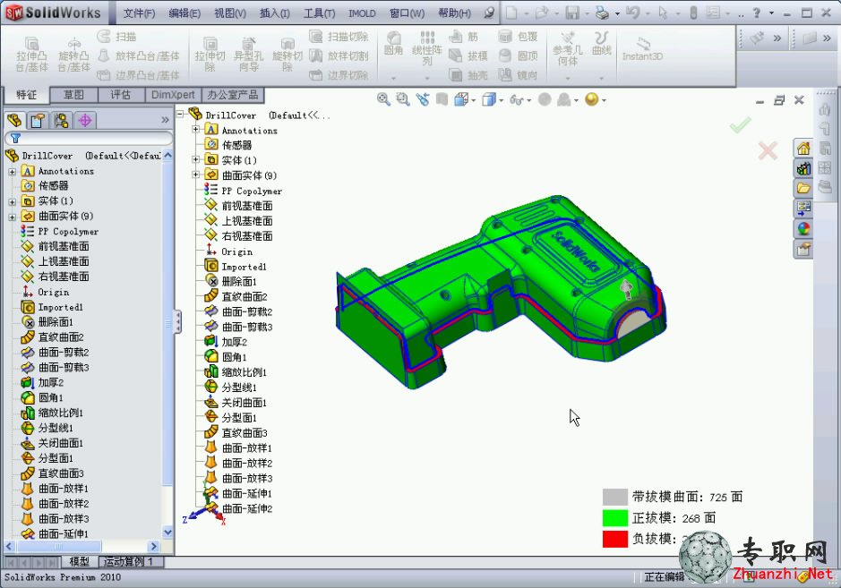The height and width of the screenshot is (588, 841).
Task: Open the Custom Properties task pane icon
Action: [803, 249]
